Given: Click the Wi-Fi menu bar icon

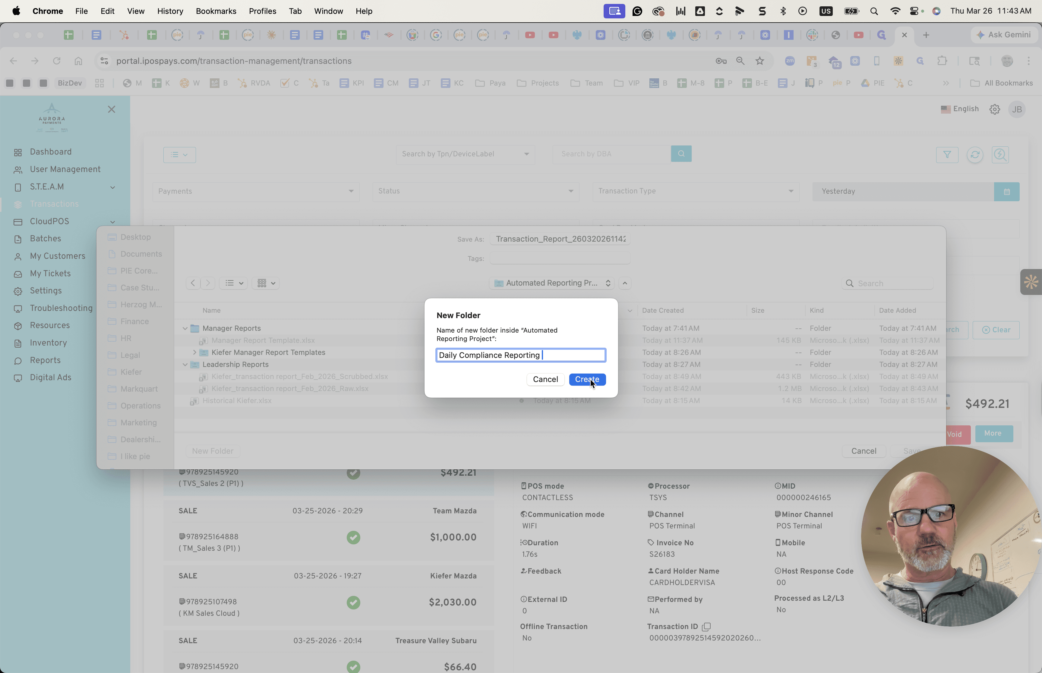Looking at the screenshot, I should (895, 11).
